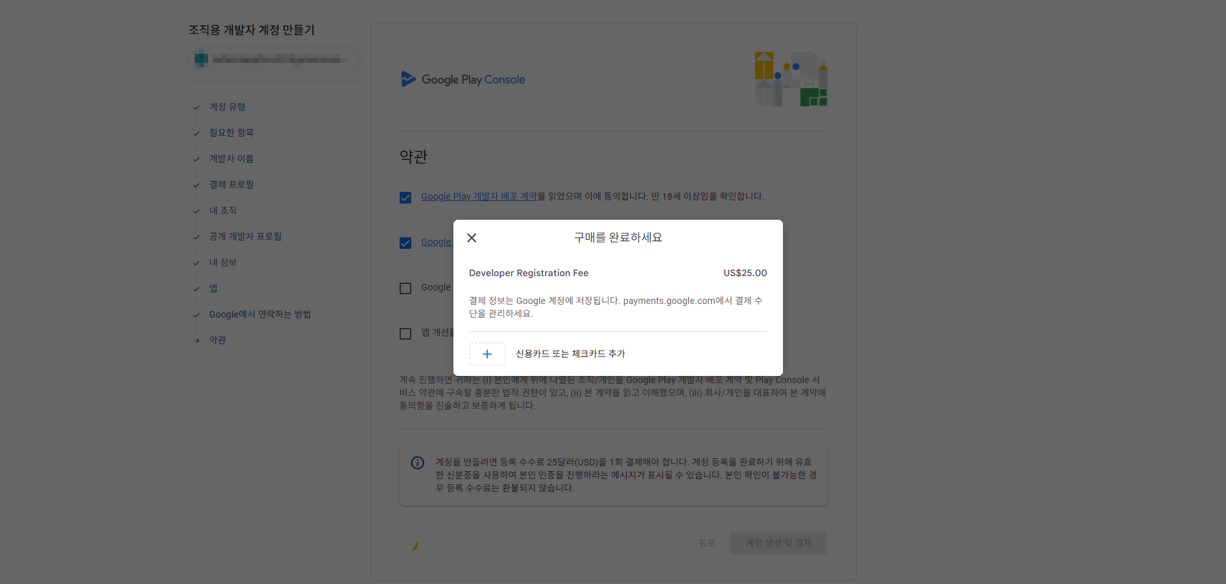The height and width of the screenshot is (584, 1226).
Task: Click the 구매를 완료하세요 dialog title
Action: point(618,237)
